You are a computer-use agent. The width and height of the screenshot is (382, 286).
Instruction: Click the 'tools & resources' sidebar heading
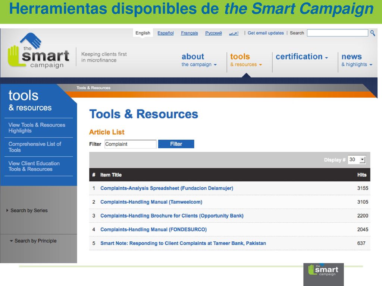tap(30, 101)
